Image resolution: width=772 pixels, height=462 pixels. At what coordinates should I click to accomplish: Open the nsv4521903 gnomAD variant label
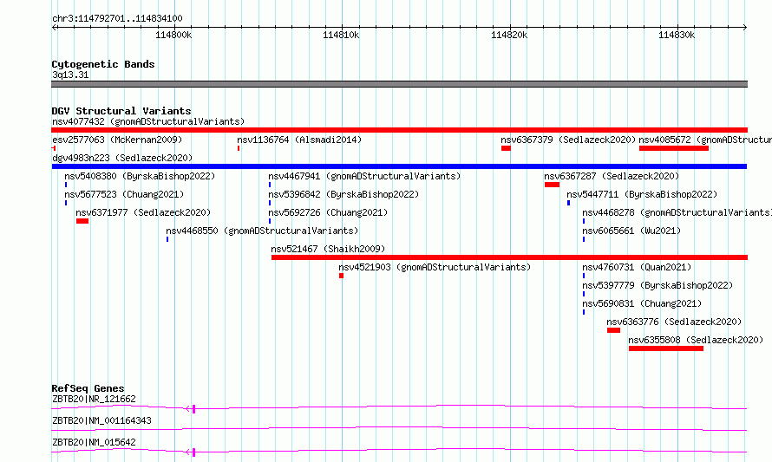coord(435,267)
